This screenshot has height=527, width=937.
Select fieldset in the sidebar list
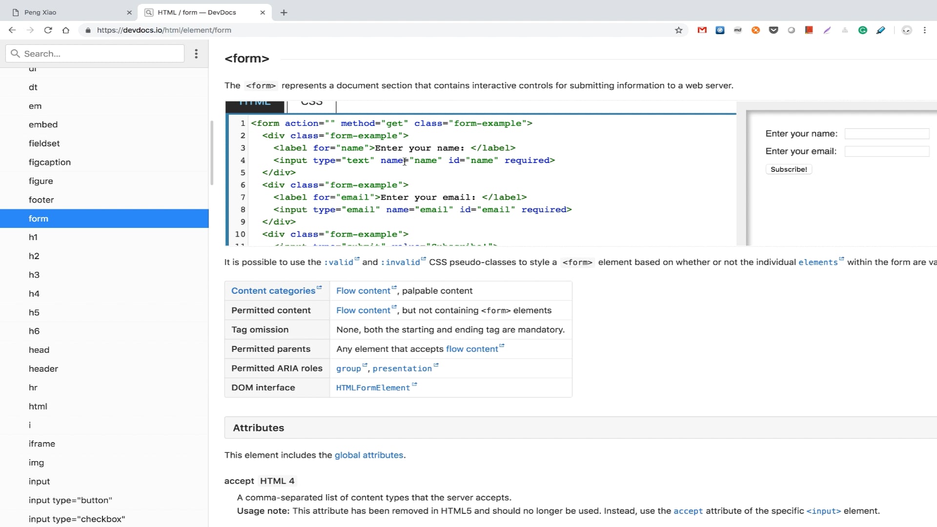pos(44,143)
